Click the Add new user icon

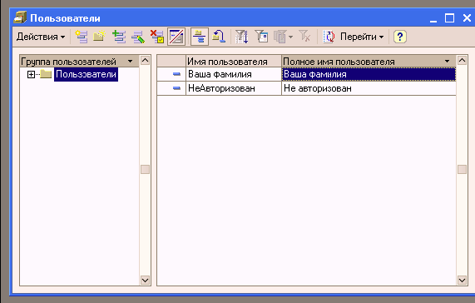coord(82,37)
